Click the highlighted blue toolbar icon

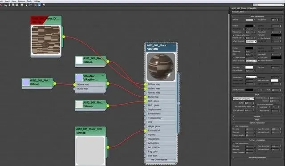[x=39, y=5]
